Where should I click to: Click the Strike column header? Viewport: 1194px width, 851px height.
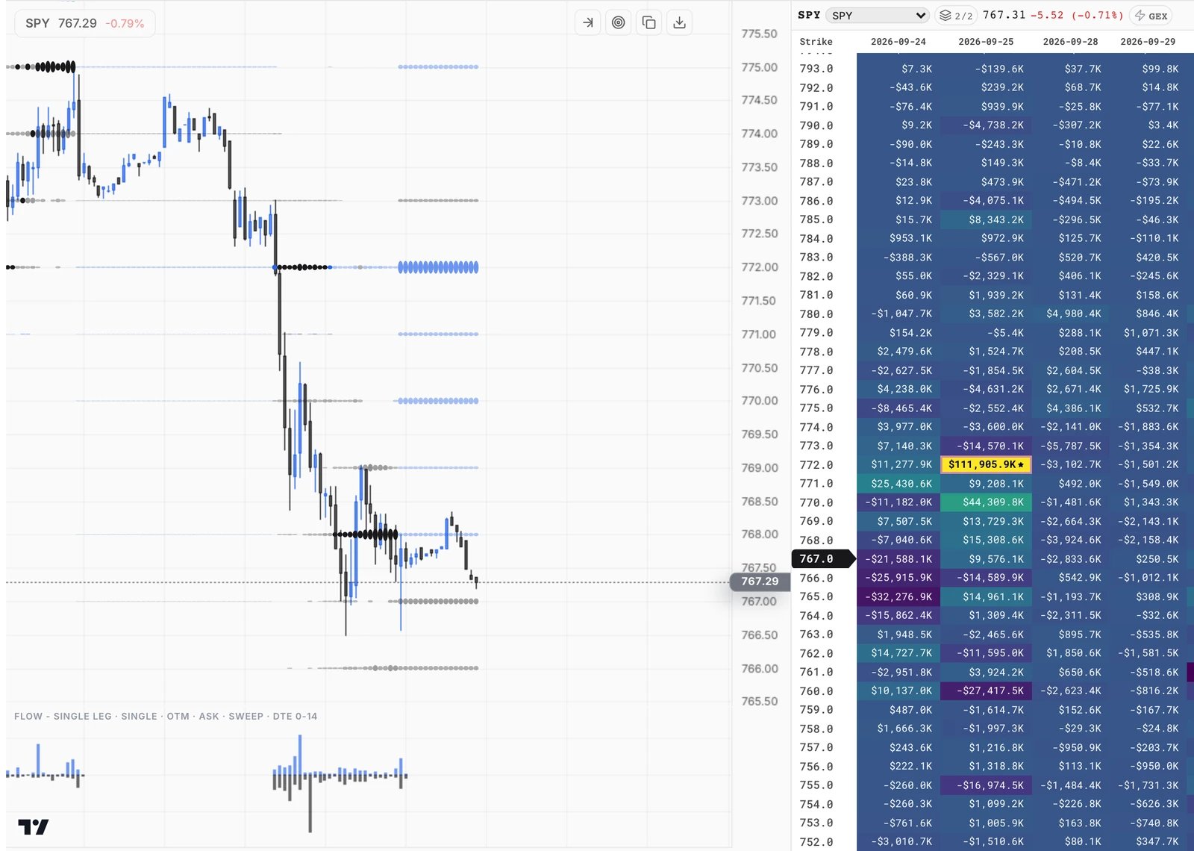pos(816,42)
